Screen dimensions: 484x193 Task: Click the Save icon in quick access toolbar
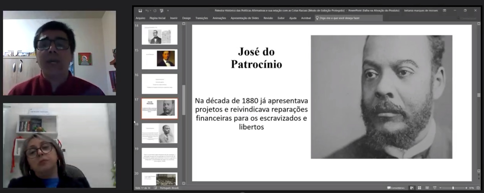[140, 11]
